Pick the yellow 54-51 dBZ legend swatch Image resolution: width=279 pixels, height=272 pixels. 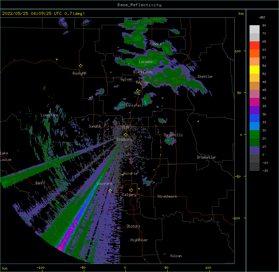tap(254, 69)
